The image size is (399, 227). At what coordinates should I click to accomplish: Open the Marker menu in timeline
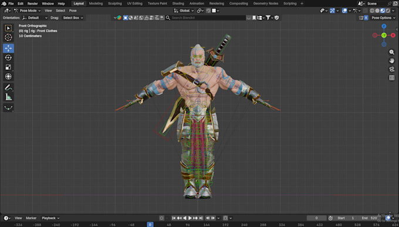coord(31,218)
